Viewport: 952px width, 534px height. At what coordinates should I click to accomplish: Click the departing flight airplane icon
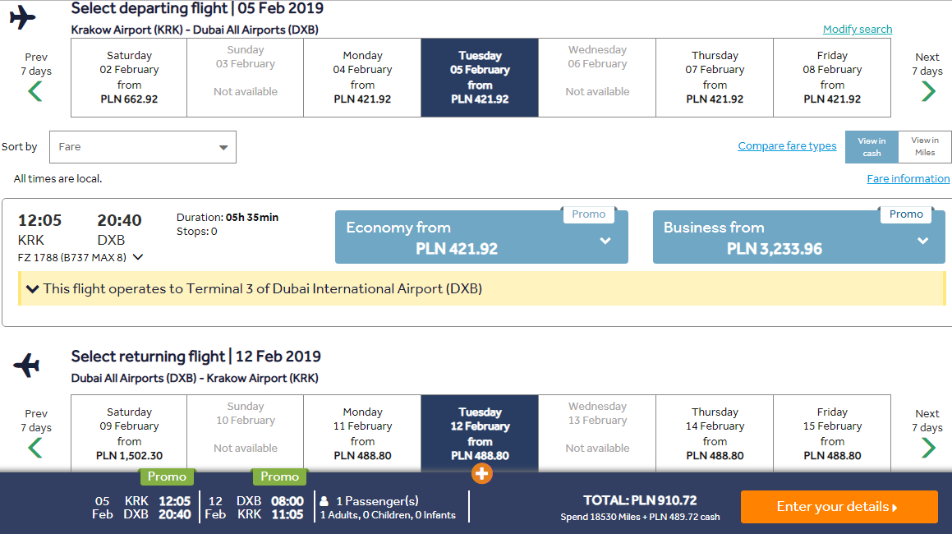click(x=23, y=17)
